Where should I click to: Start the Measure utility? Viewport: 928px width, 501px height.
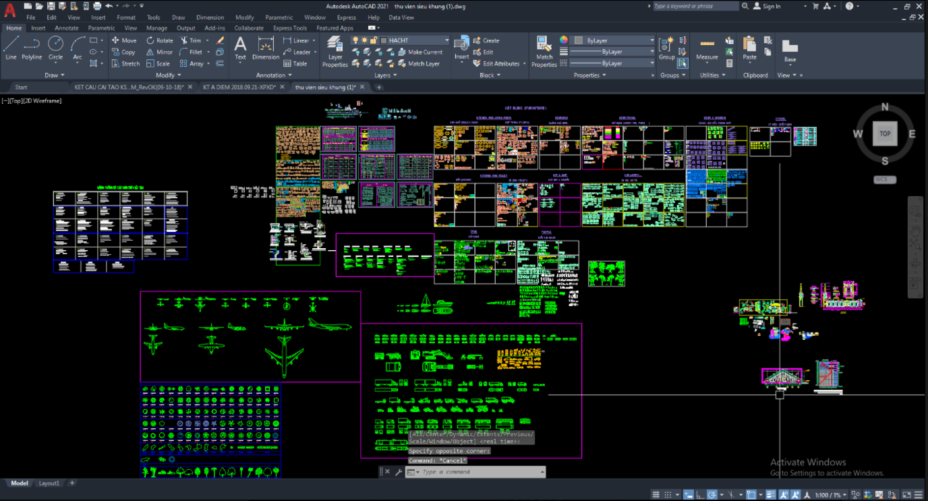[x=707, y=48]
